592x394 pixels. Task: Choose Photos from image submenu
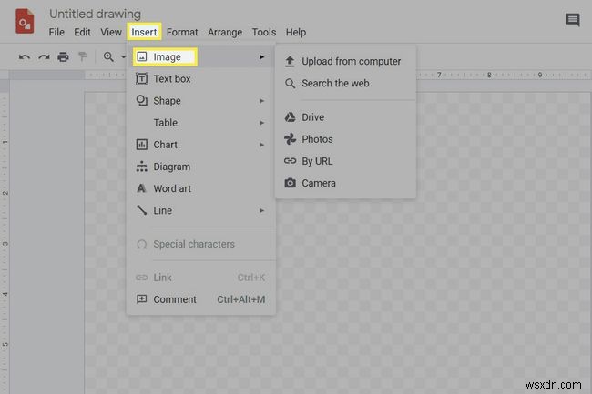pyautogui.click(x=317, y=139)
